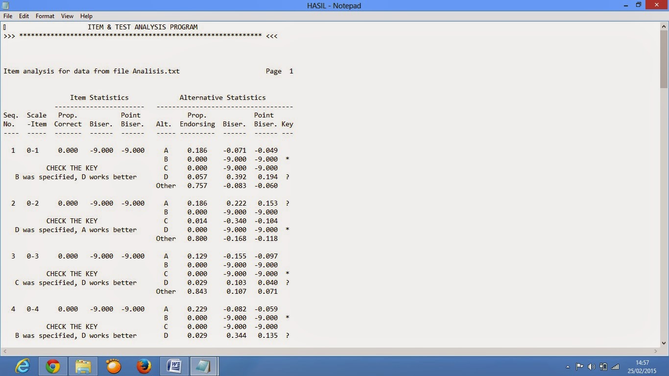This screenshot has width=669, height=376.
Task: Click the value "-0.340"
Action: (235, 221)
